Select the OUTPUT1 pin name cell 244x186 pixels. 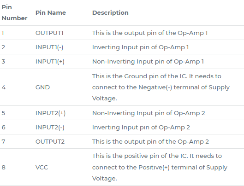pyautogui.click(x=49, y=33)
